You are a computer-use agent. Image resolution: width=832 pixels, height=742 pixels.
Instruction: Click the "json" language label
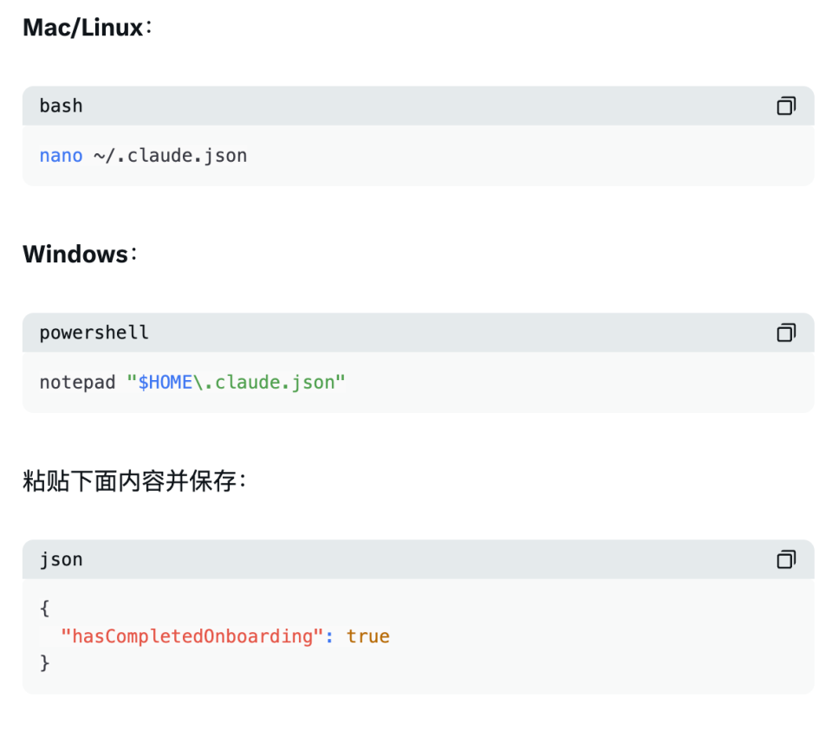(61, 560)
